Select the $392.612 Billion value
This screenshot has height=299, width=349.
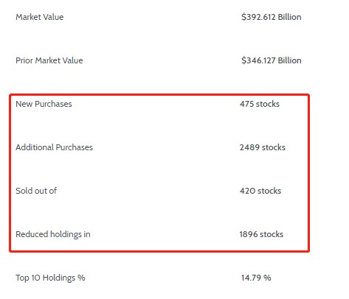pyautogui.click(x=272, y=17)
